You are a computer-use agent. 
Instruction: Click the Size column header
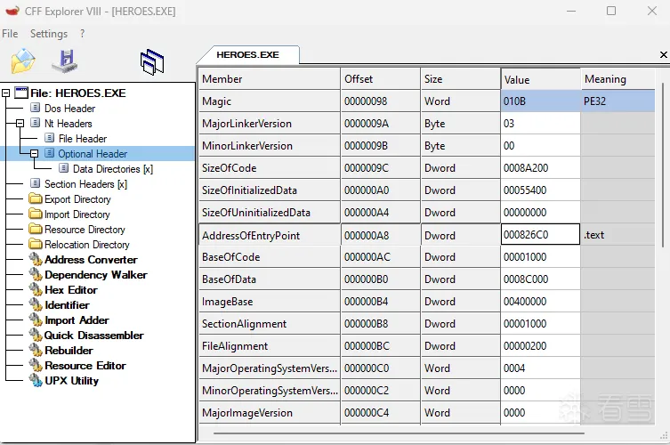pos(460,78)
